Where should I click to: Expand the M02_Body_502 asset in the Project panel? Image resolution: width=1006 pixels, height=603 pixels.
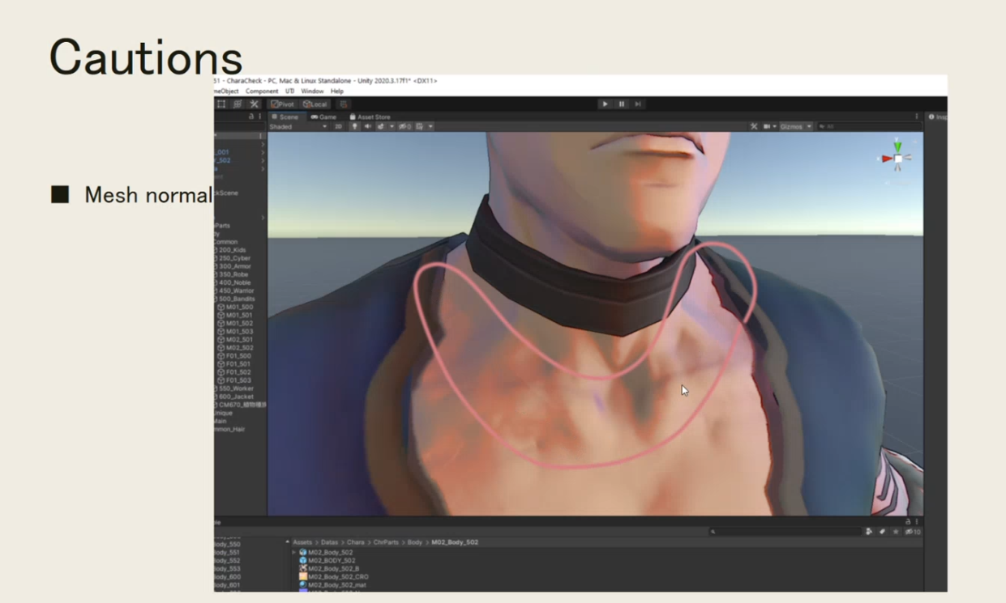tap(293, 552)
